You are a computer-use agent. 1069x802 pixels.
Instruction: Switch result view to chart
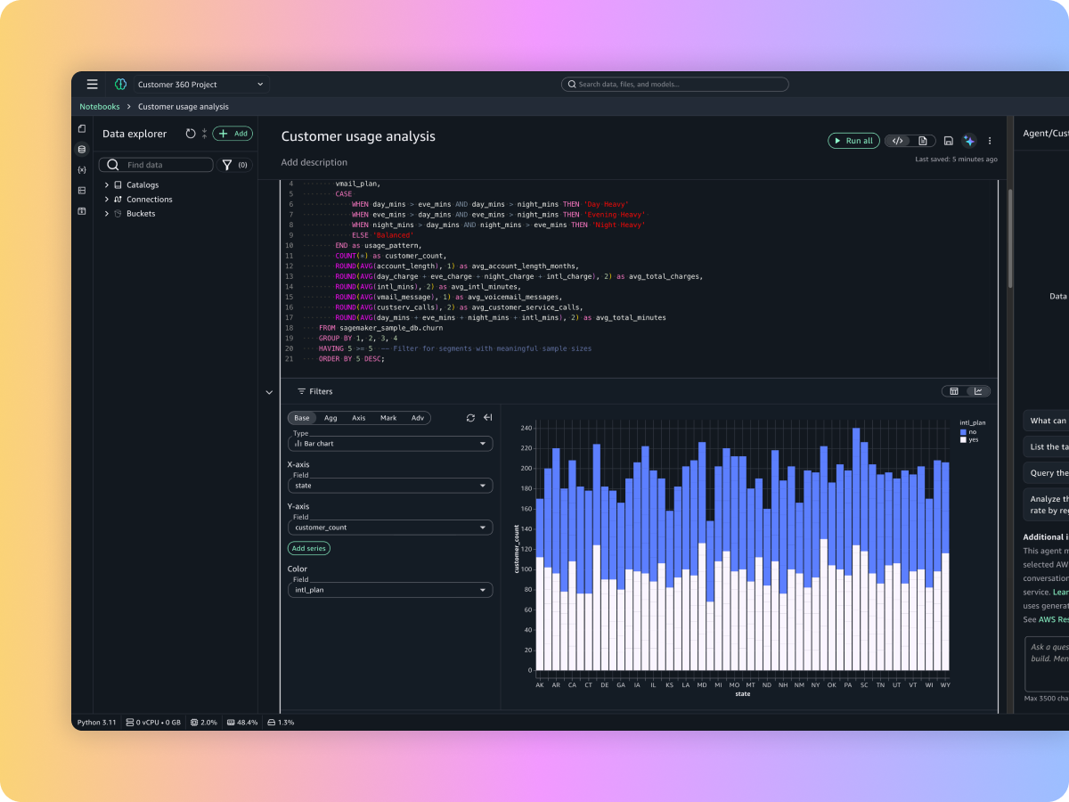coord(978,391)
